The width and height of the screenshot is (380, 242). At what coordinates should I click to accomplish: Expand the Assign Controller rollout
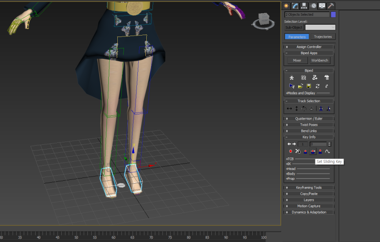pos(309,47)
